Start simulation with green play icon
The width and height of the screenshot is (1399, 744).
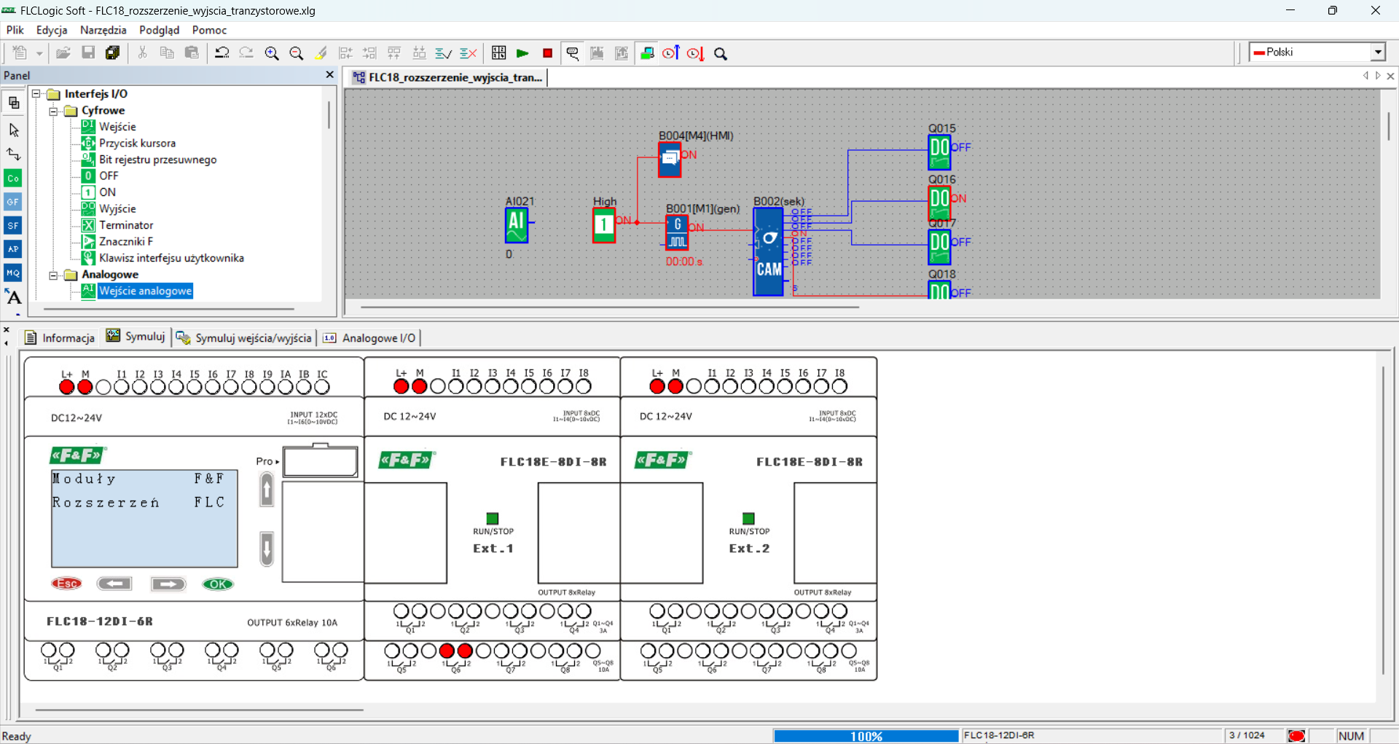tap(522, 53)
